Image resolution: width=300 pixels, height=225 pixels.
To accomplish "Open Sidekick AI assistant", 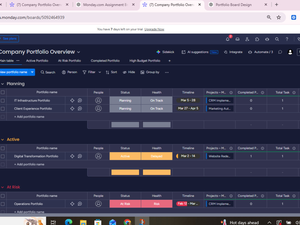I will point(165,52).
